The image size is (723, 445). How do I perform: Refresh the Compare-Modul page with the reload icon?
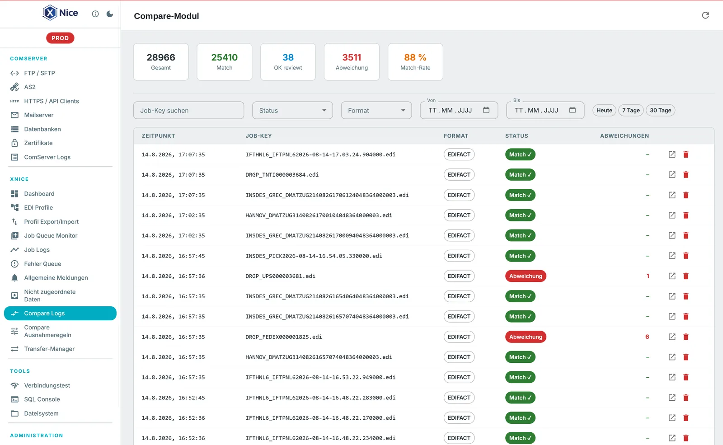(705, 15)
